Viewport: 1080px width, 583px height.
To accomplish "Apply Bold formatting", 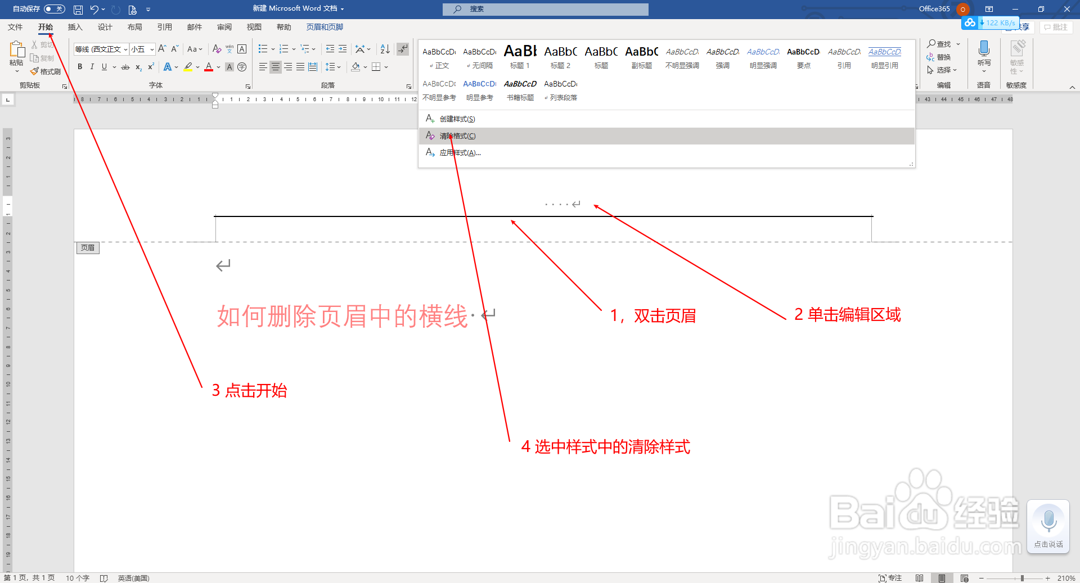I will pyautogui.click(x=80, y=67).
